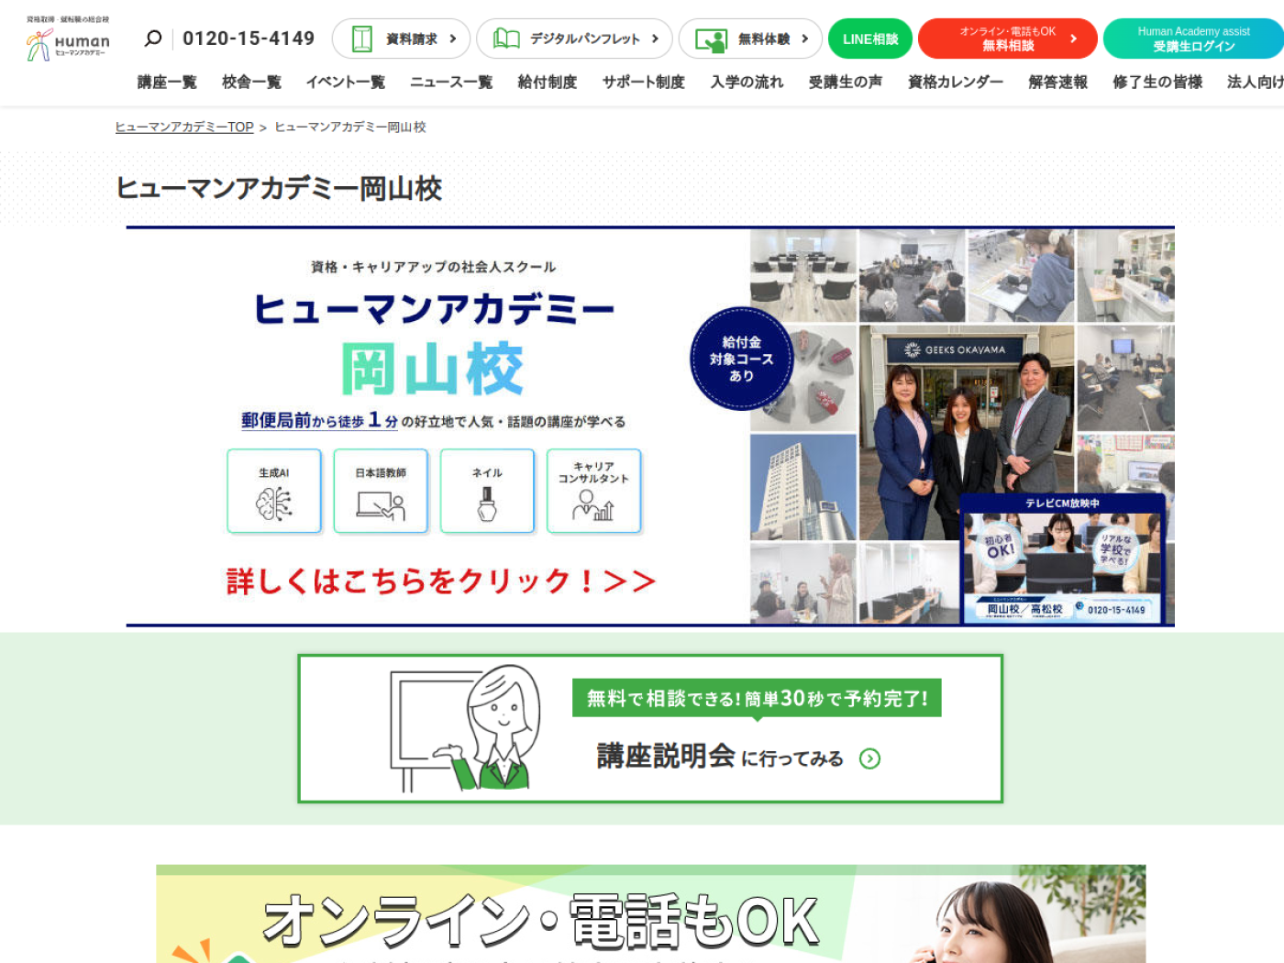Screen dimensions: 1284x963
Task: Click 詳しくはこちらをクリック！>> red text
Action: pyautogui.click(x=440, y=581)
